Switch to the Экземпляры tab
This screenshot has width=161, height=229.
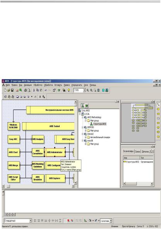[x=128, y=151]
